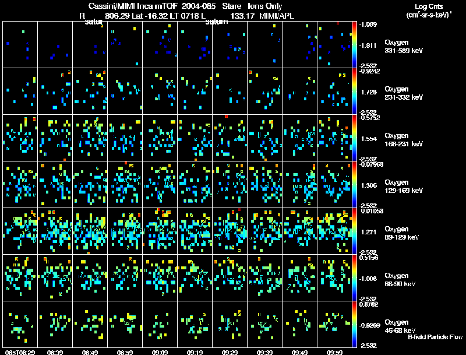Click the Oxygen 168-231 keV row label
The height and width of the screenshot is (355, 466).
pos(404,140)
